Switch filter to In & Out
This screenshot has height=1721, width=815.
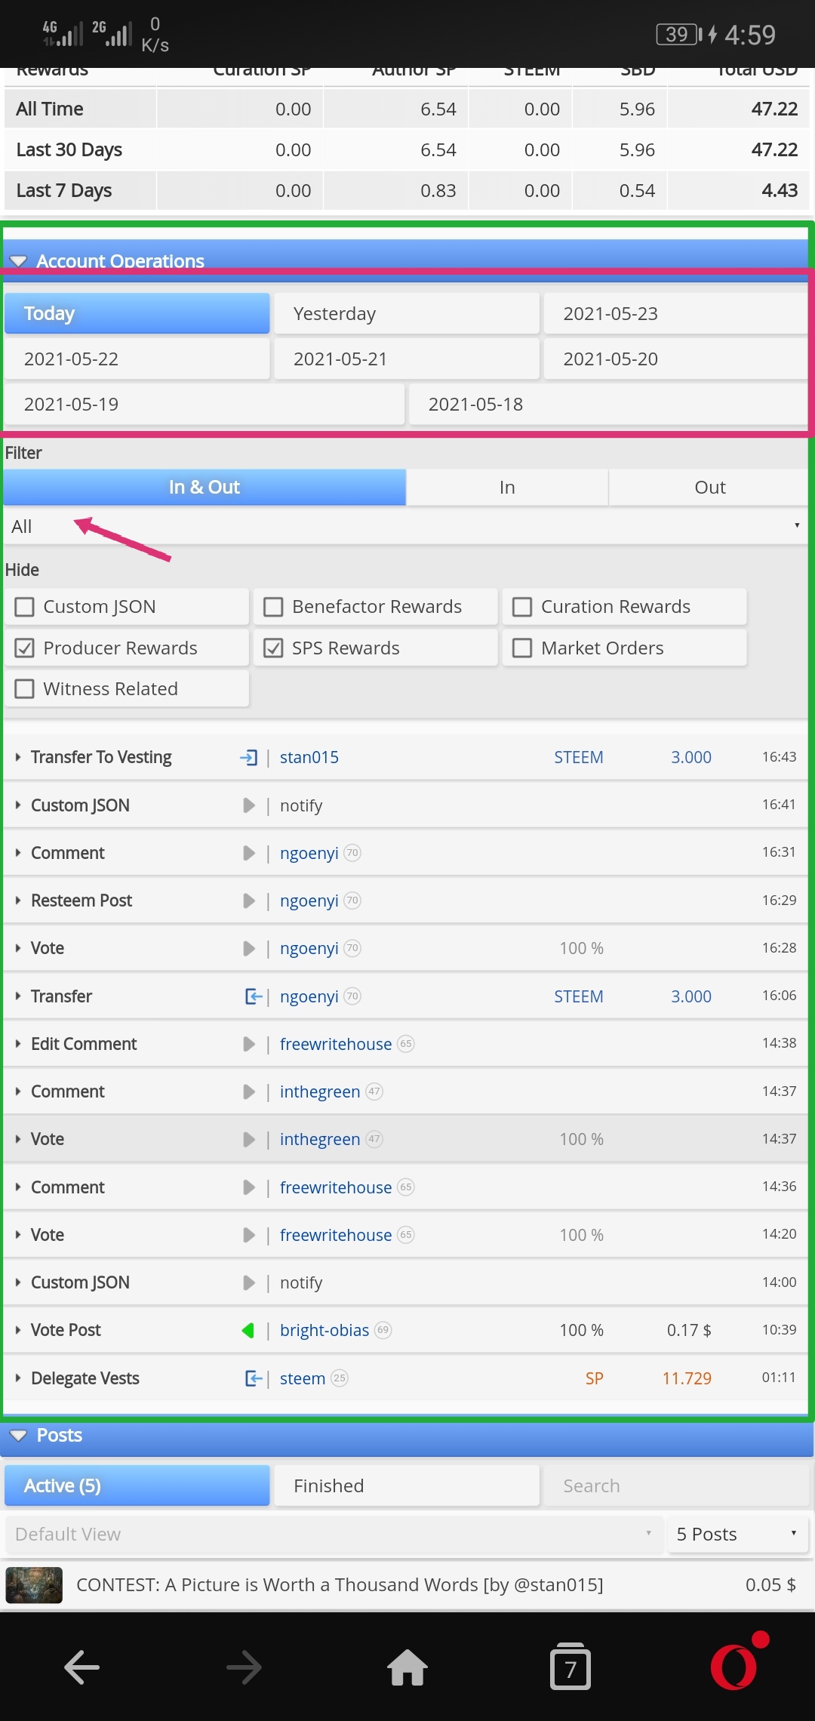click(x=205, y=487)
